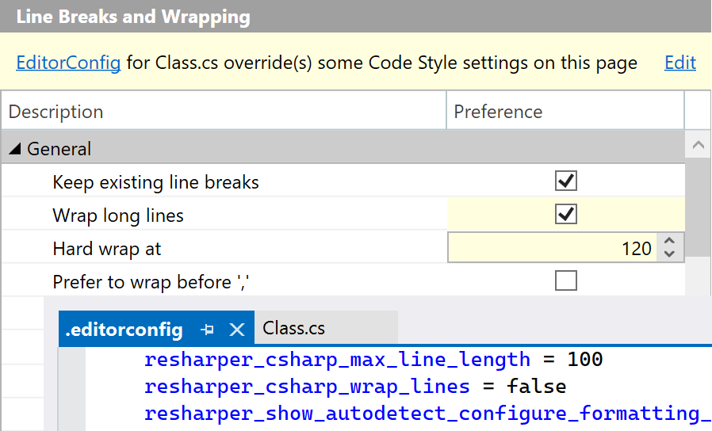712x431 pixels.
Task: Enable Prefer to wrap before ','
Action: click(x=565, y=280)
